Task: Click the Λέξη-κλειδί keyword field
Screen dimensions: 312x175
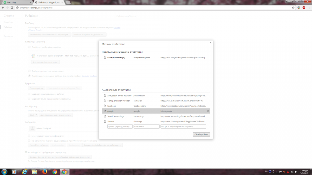Action: (146, 127)
